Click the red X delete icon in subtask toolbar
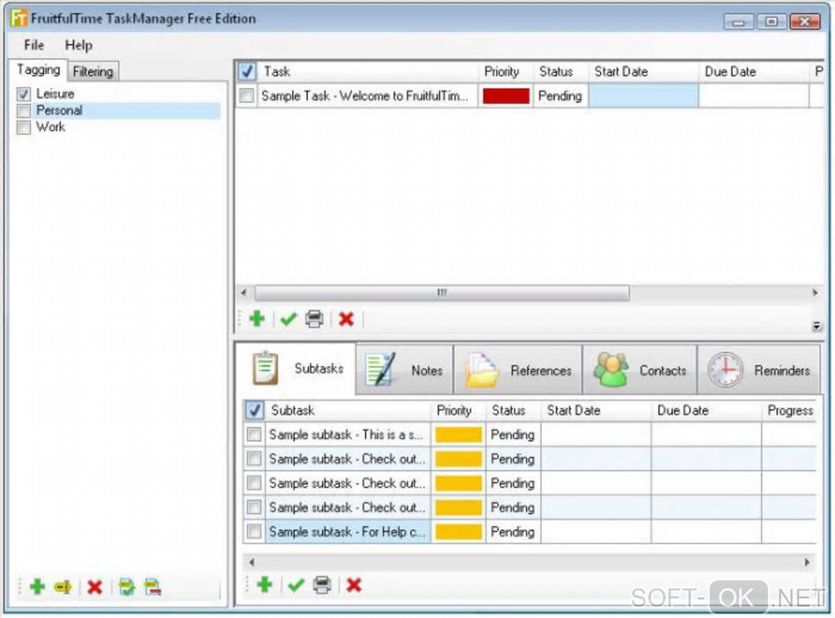The height and width of the screenshot is (618, 835). pyautogui.click(x=354, y=585)
